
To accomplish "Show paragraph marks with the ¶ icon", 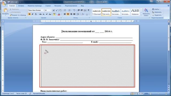I will point(88,10).
